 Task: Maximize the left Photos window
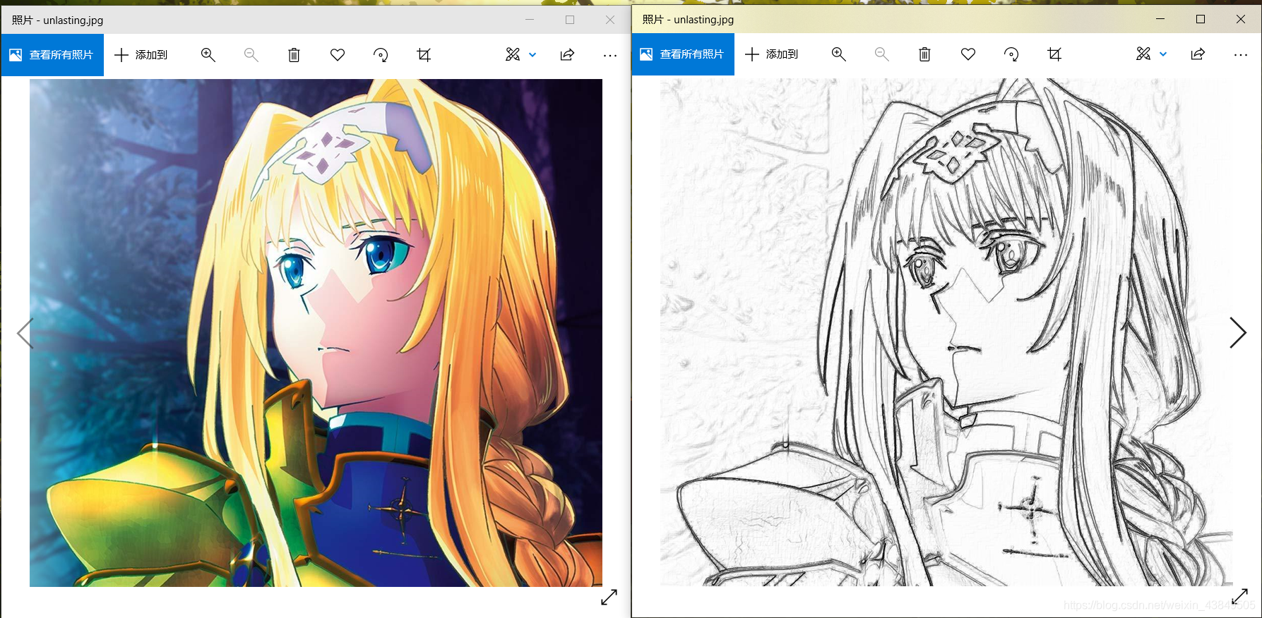point(570,20)
